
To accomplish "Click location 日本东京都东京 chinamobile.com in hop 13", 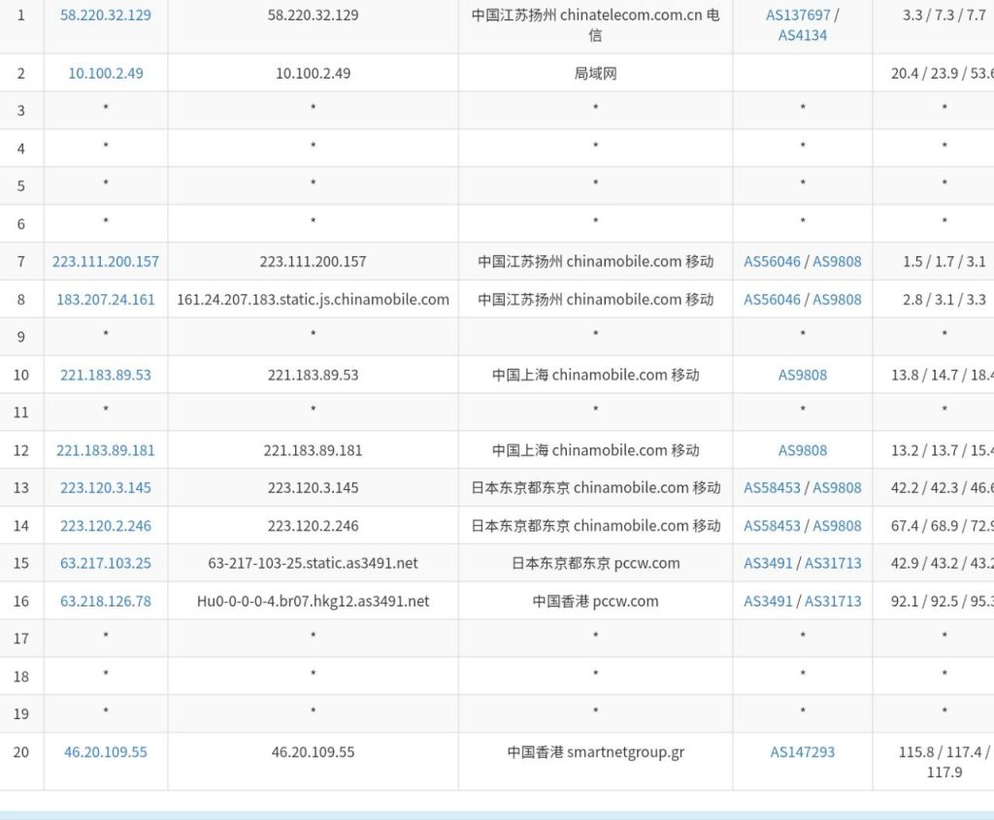I will [x=595, y=488].
